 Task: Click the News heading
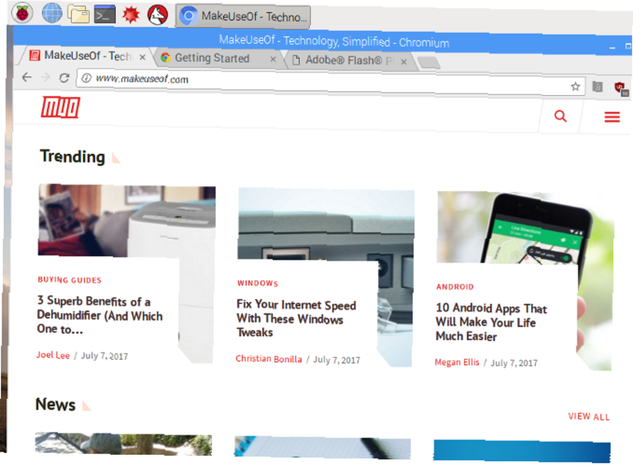point(55,404)
